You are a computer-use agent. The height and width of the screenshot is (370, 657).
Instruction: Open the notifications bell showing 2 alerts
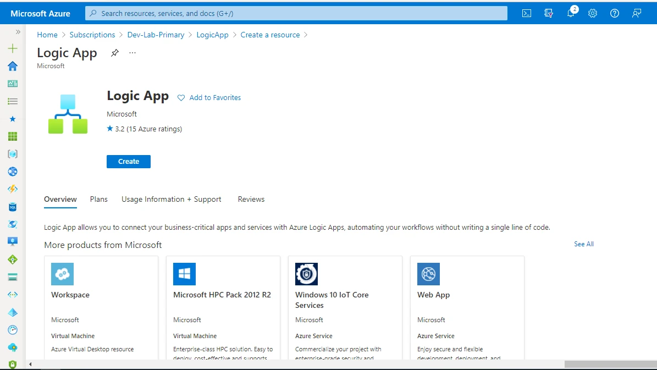pyautogui.click(x=571, y=13)
